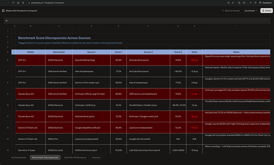Go to the browser home page icon
Image resolution: width=274 pixels, height=165 pixels.
pyautogui.click(x=18, y=3)
